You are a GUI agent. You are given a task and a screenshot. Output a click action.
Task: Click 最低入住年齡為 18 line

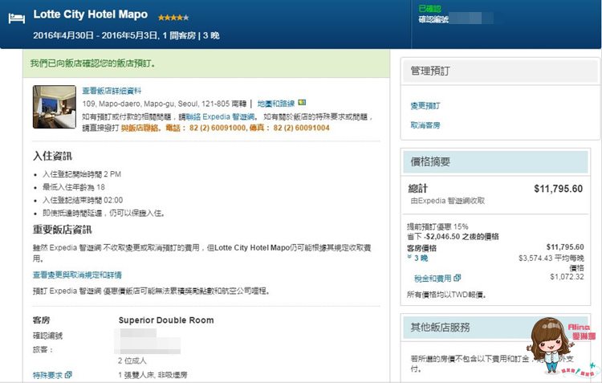click(x=73, y=187)
